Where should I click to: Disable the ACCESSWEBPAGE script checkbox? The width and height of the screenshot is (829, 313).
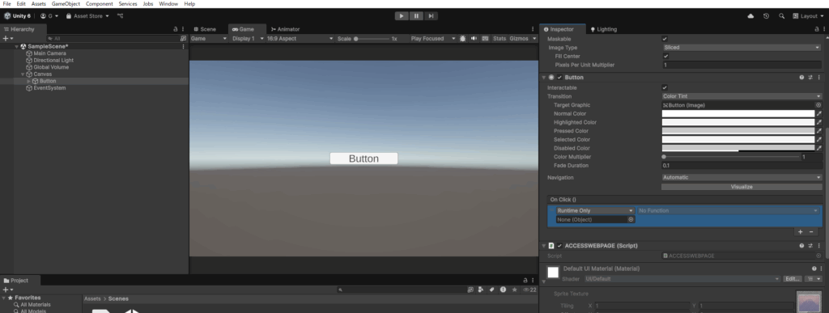pos(559,246)
